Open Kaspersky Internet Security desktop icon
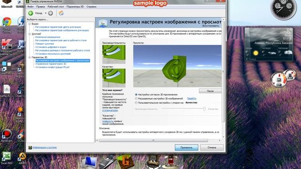 (7, 47)
